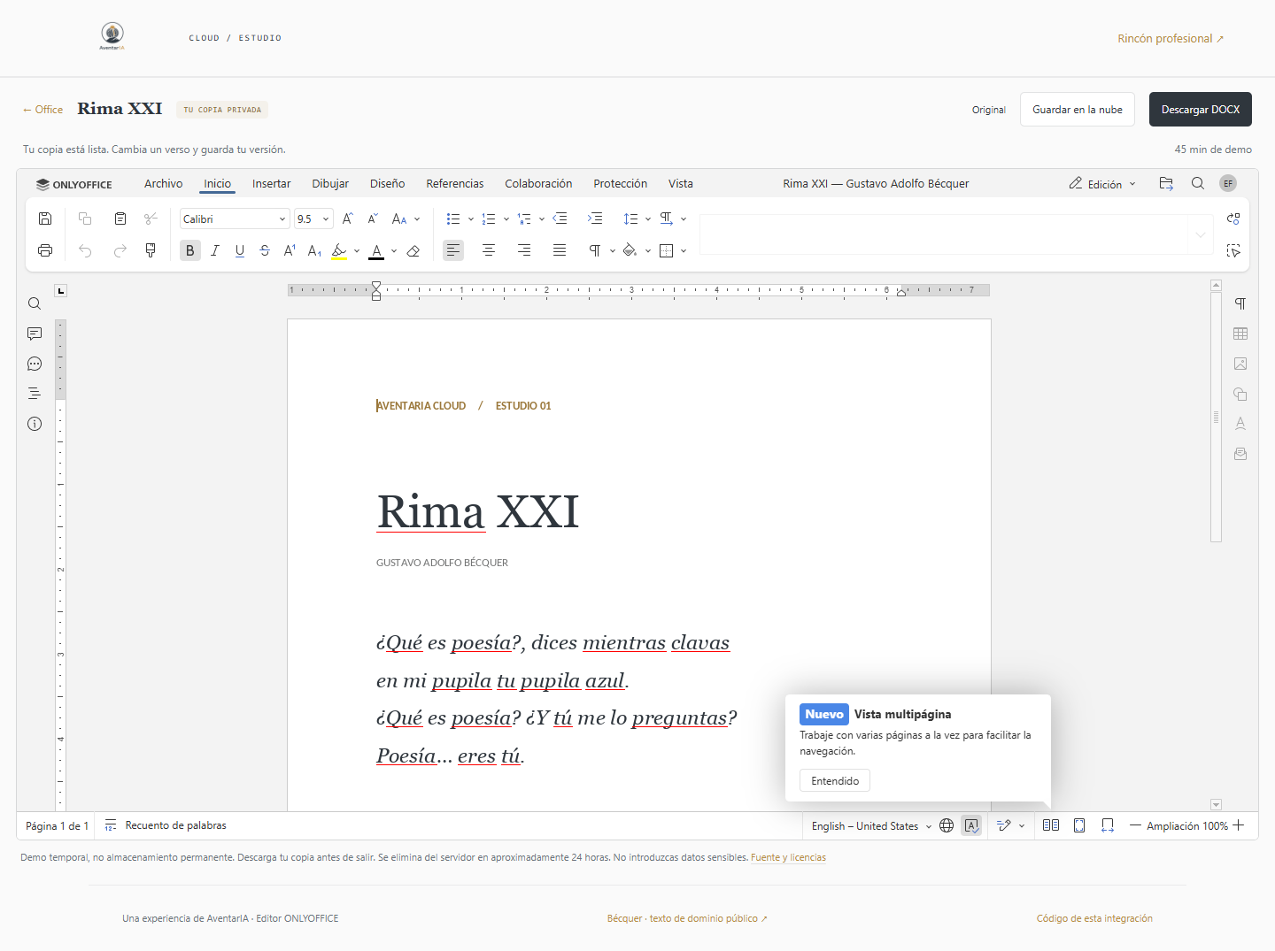1275x951 pixels.
Task: Click the Copy icon in the toolbar
Action: click(x=85, y=219)
